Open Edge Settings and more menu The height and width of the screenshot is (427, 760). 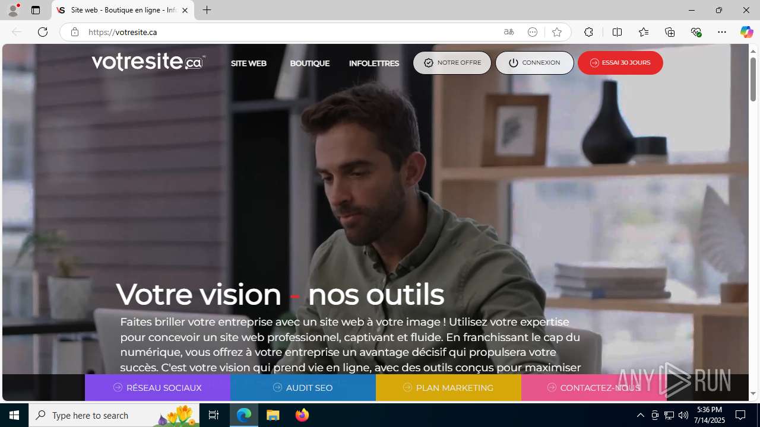722,32
